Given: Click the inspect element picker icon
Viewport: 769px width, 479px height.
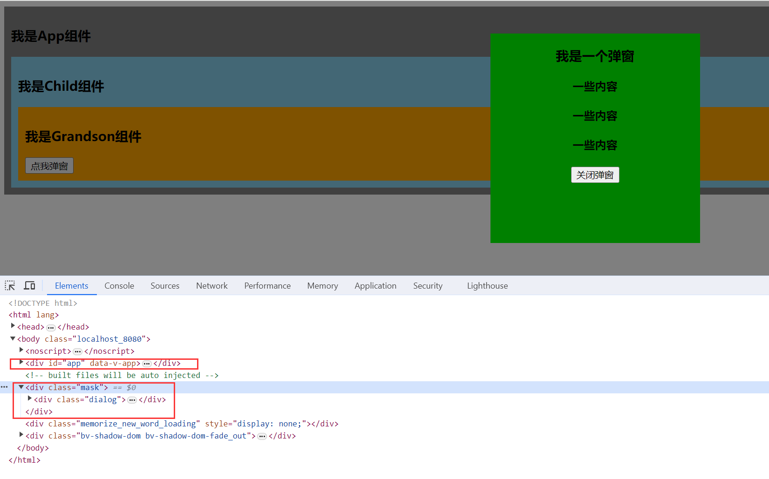Looking at the screenshot, I should [x=10, y=285].
